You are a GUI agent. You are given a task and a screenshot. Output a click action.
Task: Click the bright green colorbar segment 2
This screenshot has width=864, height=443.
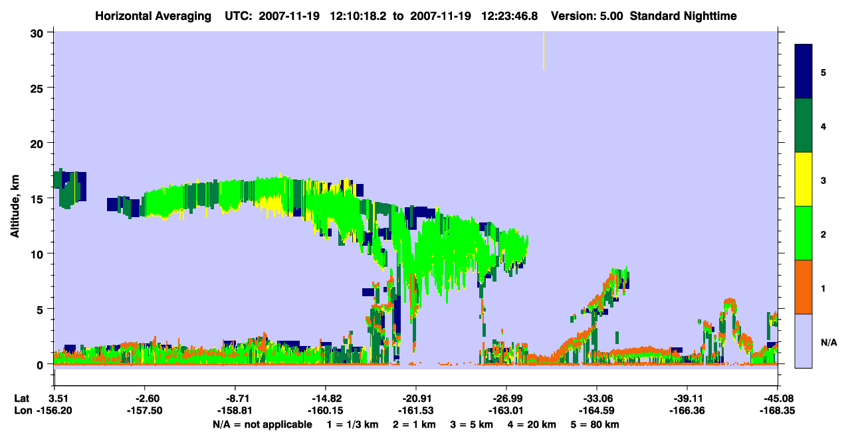pyautogui.click(x=804, y=233)
